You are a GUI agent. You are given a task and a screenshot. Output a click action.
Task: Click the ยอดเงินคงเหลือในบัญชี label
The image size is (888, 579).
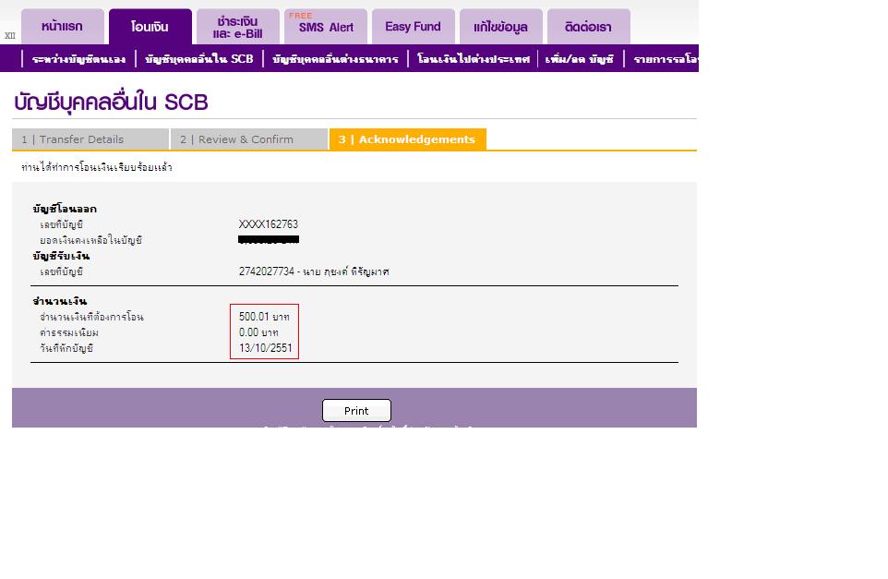tap(90, 240)
